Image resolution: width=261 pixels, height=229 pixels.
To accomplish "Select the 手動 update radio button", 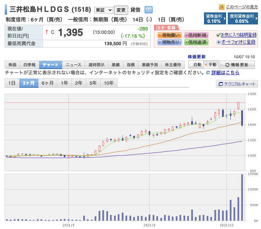I will click(206, 65).
